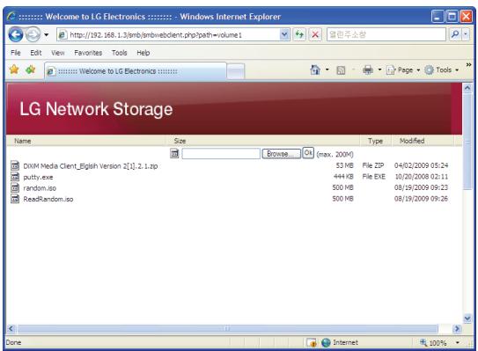The image size is (478, 351).
Task: Open the View menu
Action: pyautogui.click(x=57, y=53)
